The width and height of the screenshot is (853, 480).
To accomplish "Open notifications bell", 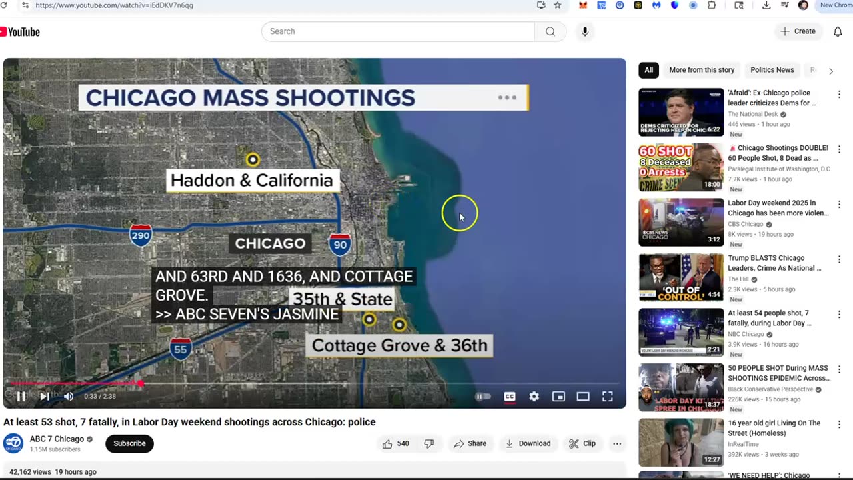I will (838, 31).
